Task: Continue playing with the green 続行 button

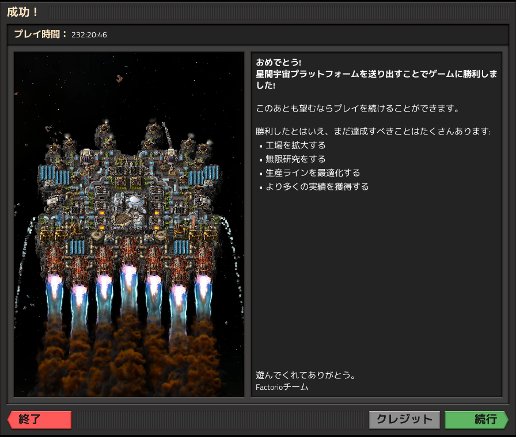Action: pos(476,419)
